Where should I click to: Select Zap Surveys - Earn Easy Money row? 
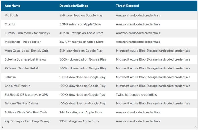coord(99,121)
